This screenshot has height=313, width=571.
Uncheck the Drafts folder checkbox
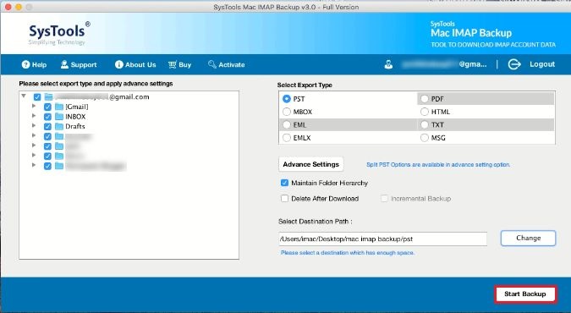click(47, 126)
